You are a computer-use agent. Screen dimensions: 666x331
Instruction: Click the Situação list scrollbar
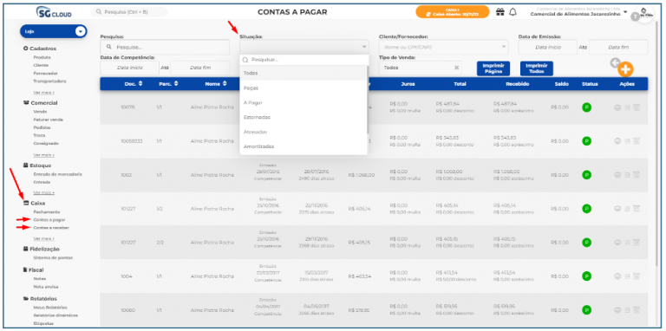pyautogui.click(x=368, y=100)
